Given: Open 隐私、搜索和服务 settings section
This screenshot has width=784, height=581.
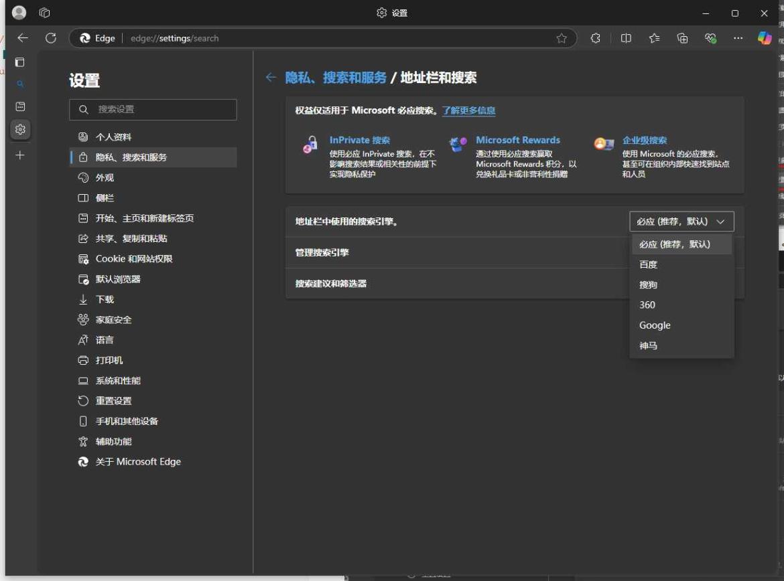Looking at the screenshot, I should click(153, 157).
